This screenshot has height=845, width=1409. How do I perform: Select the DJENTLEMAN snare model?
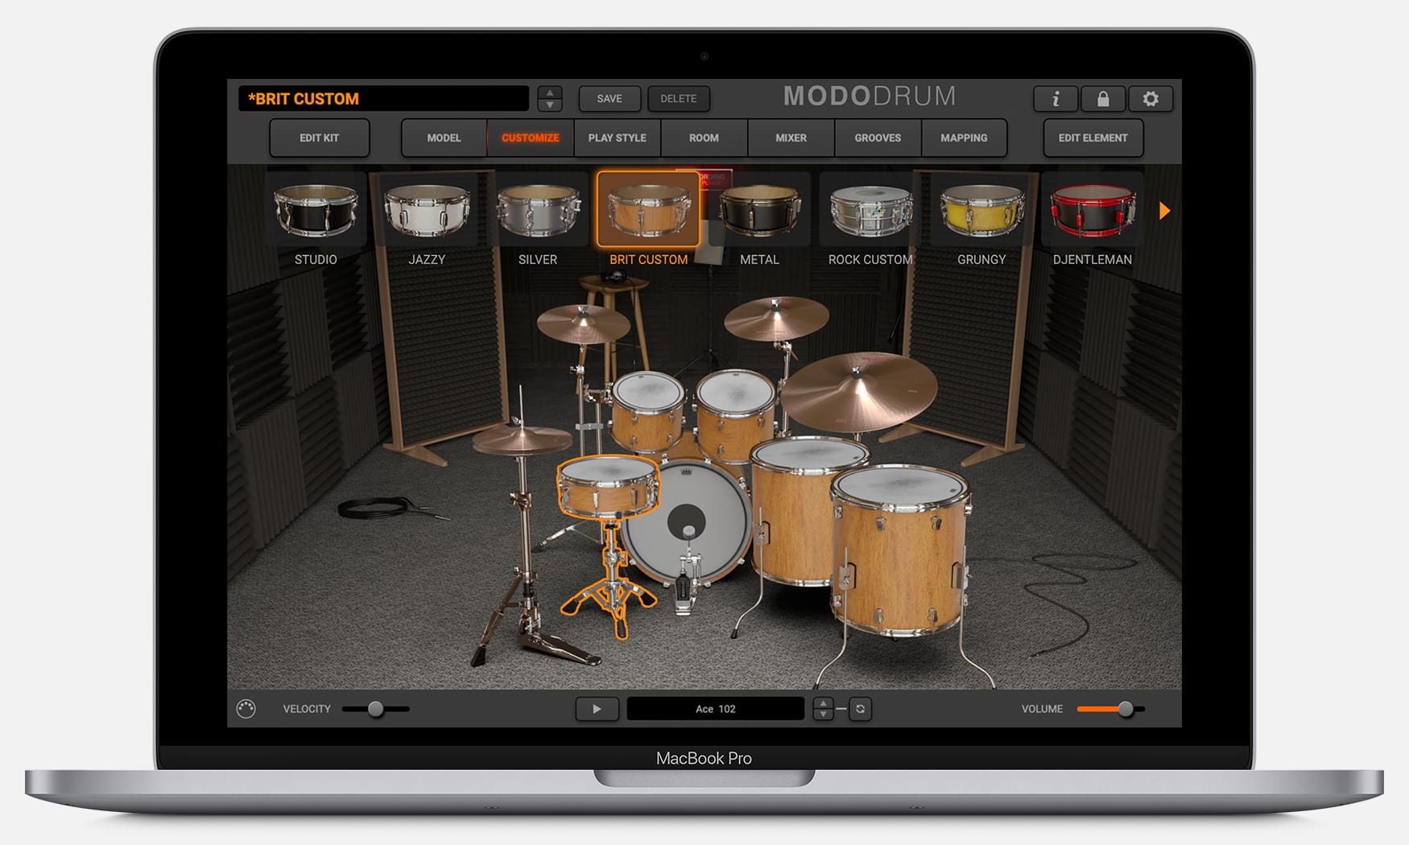(1092, 208)
